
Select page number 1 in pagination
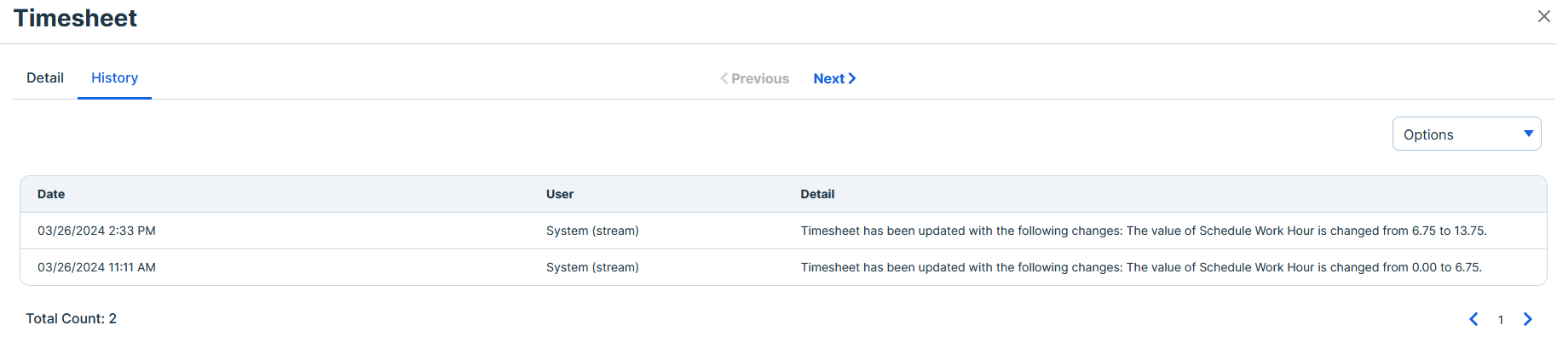(x=1501, y=320)
